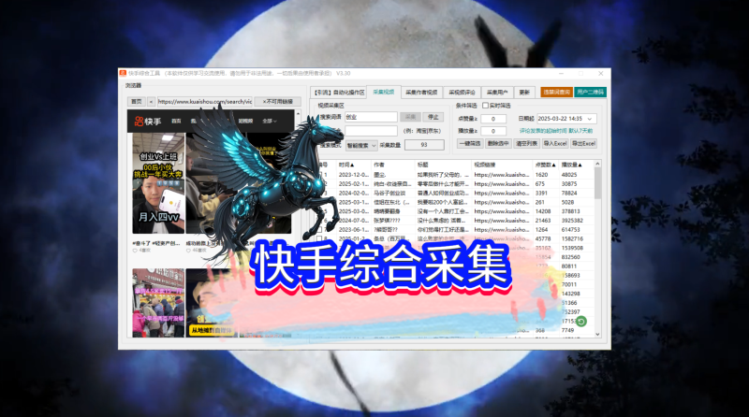Click the browser panel 首页 button
The width and height of the screenshot is (749, 417).
click(136, 102)
